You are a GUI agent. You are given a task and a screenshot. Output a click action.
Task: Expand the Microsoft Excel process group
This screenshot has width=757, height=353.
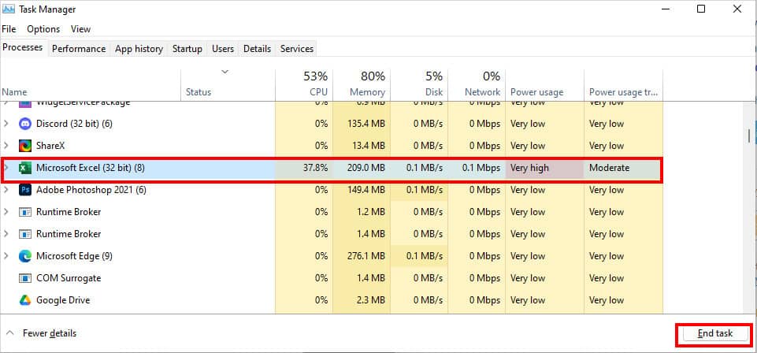click(6, 168)
